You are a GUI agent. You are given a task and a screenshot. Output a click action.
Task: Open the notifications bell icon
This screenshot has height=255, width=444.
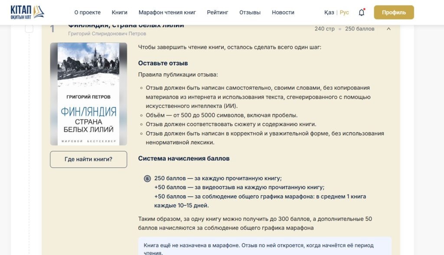(362, 12)
